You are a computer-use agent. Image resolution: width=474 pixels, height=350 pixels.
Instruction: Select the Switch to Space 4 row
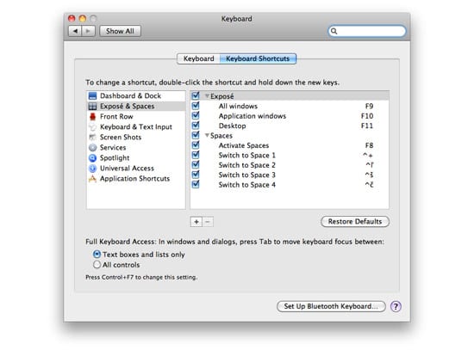click(x=290, y=185)
